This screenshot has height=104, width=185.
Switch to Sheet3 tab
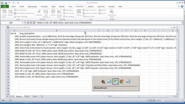35,96
